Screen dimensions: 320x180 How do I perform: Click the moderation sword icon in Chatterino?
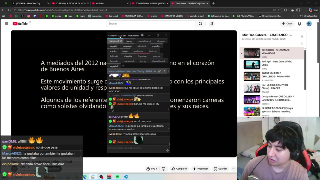(x=159, y=71)
